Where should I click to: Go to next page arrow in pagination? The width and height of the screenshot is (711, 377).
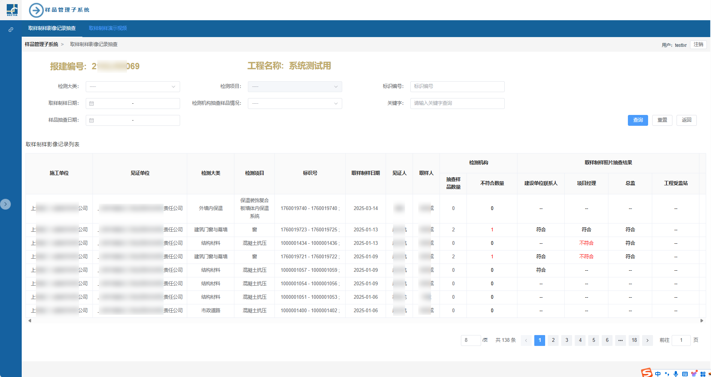point(647,340)
